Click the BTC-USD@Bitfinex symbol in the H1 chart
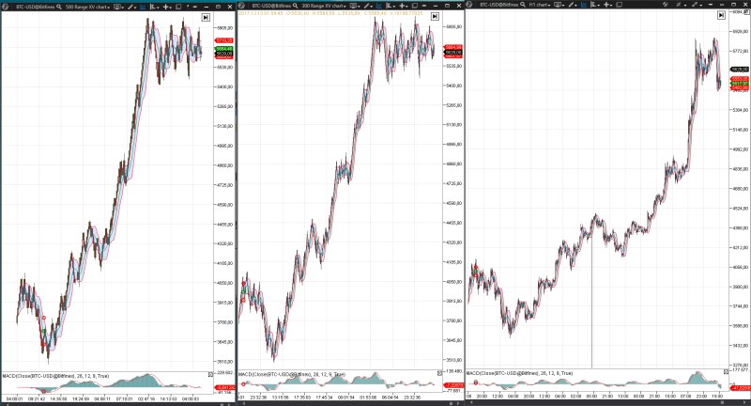Image resolution: width=751 pixels, height=406 pixels. 500,6
